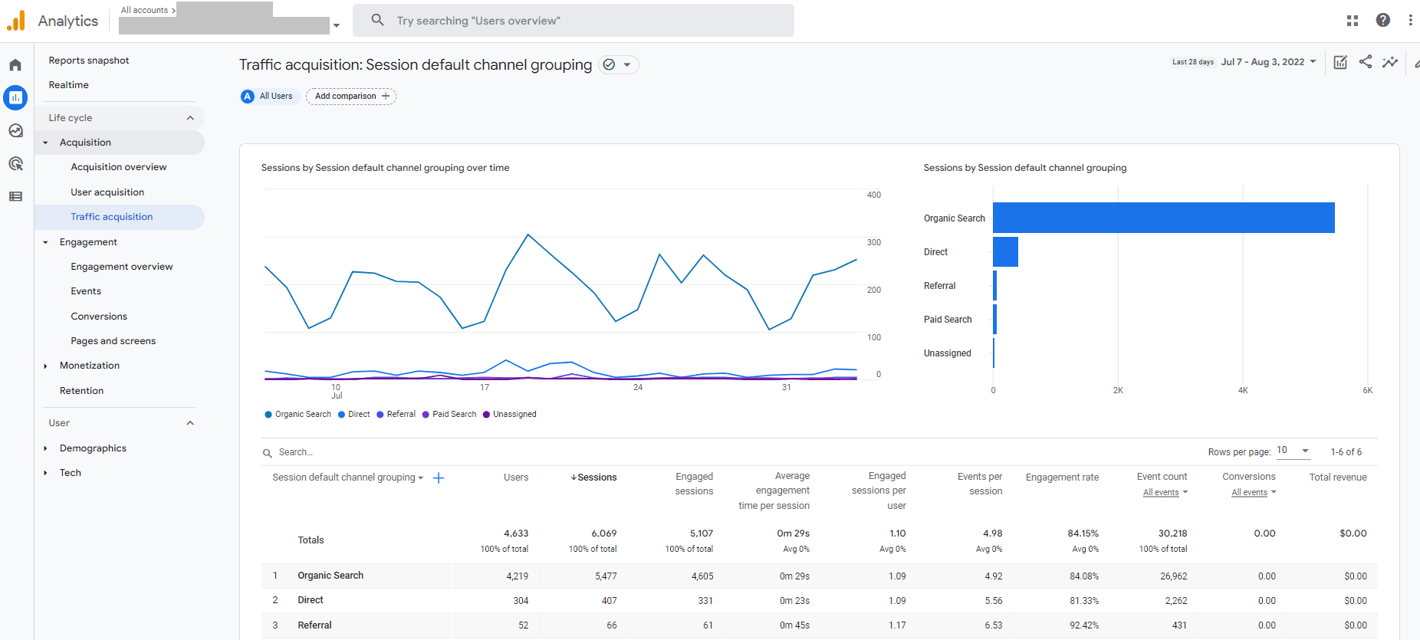Screen dimensions: 1420x640
Task: Toggle Organic Search legend item on line chart
Action: click(298, 415)
